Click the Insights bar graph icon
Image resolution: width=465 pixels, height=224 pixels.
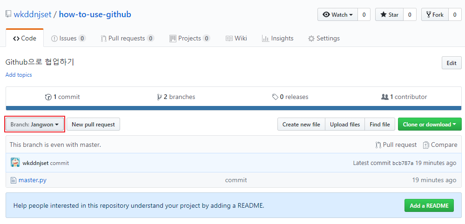click(x=265, y=39)
